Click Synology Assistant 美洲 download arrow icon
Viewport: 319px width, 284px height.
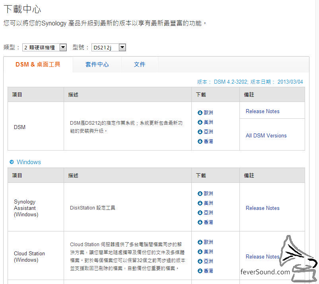(200, 203)
